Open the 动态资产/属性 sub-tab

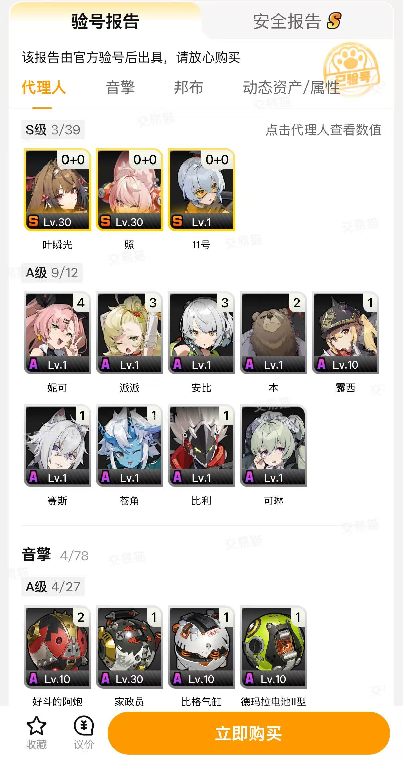pyautogui.click(x=291, y=88)
